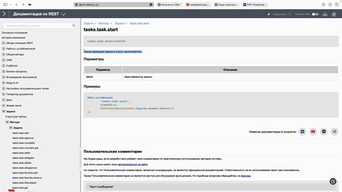Open tasks.task.files.attach in sidebar
The width and height of the screenshot is (342, 192).
point(24,183)
